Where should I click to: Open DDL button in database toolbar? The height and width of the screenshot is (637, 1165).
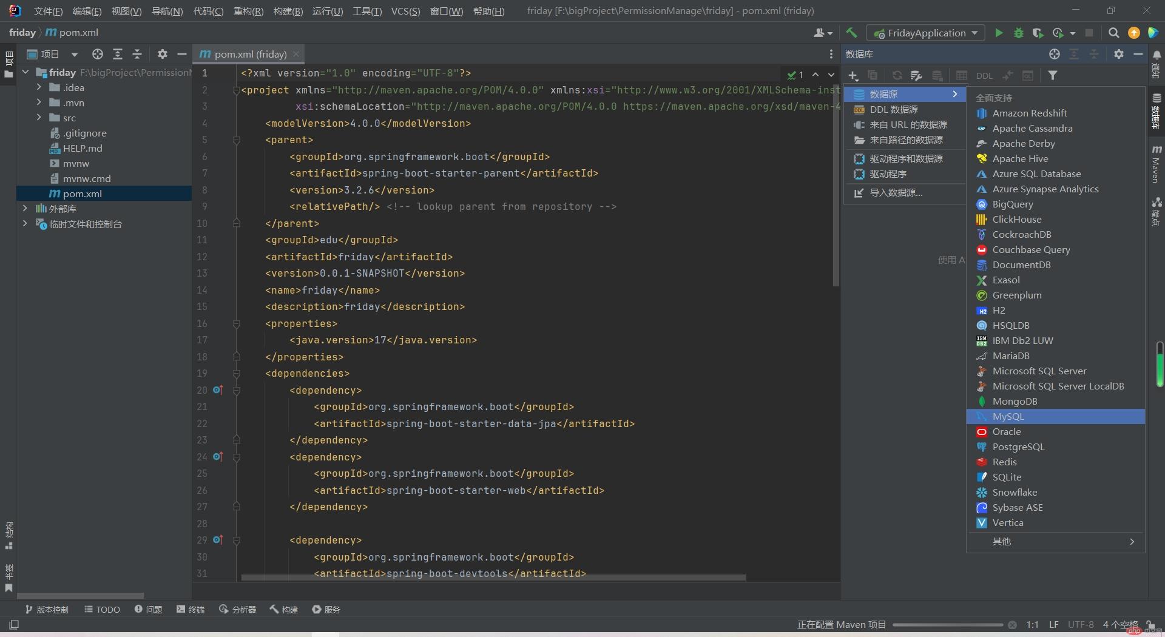click(x=984, y=76)
